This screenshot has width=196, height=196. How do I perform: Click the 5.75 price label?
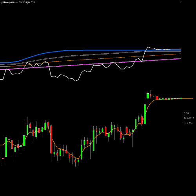tap(186, 113)
